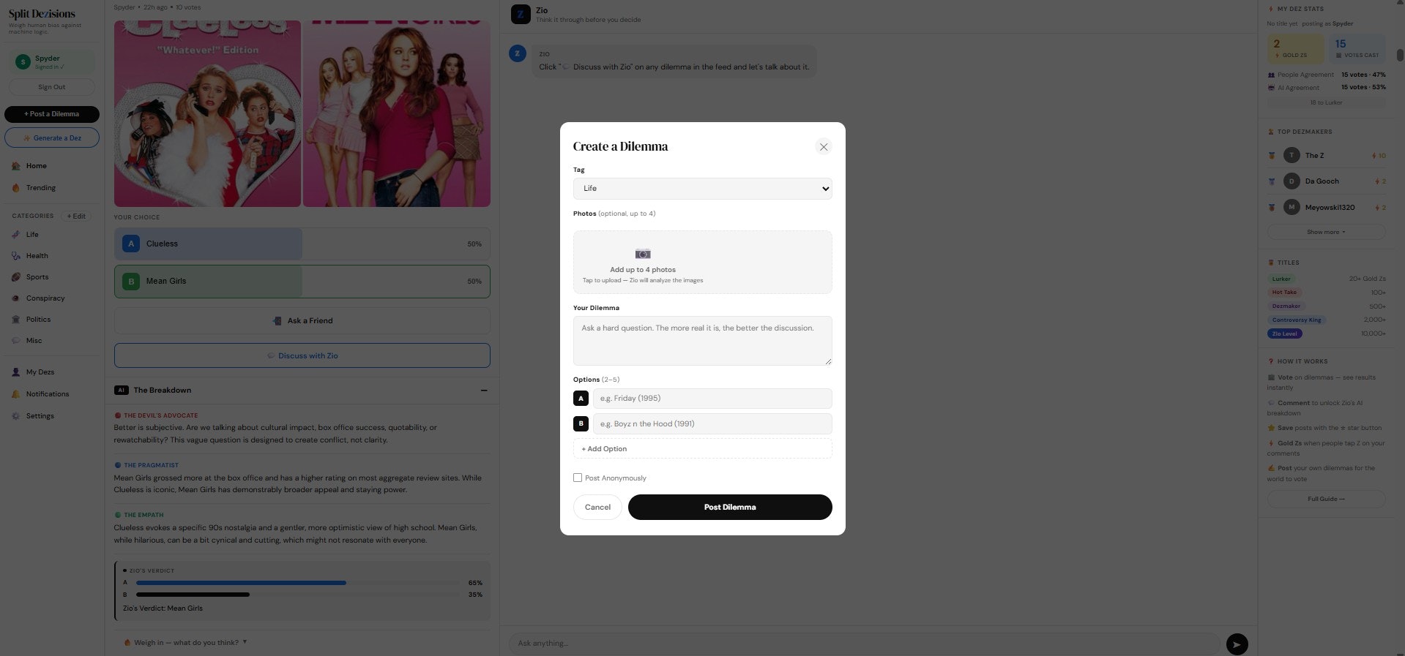Click the Hot Take title badge
Viewport: 1405px width, 656px height.
coord(1283,293)
